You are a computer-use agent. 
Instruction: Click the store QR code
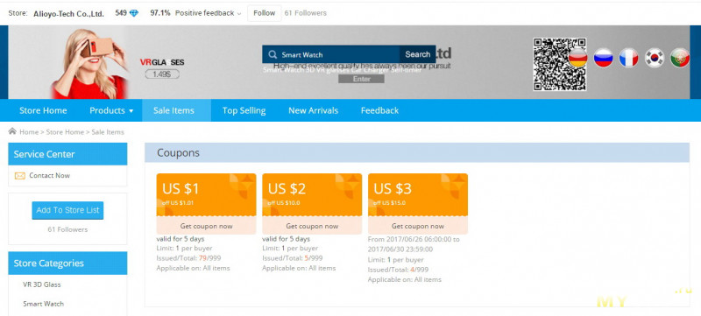[559, 64]
